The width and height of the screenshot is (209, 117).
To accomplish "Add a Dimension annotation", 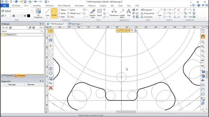I will (114, 13).
